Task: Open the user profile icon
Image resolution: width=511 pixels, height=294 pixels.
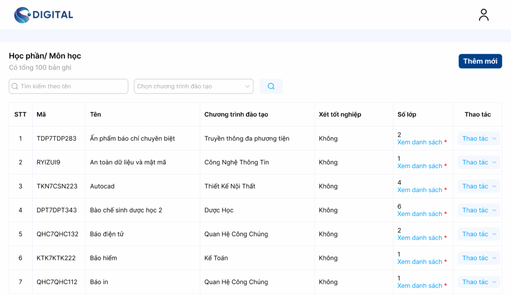Action: tap(483, 15)
